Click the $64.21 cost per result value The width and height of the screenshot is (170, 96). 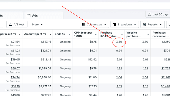15,50
